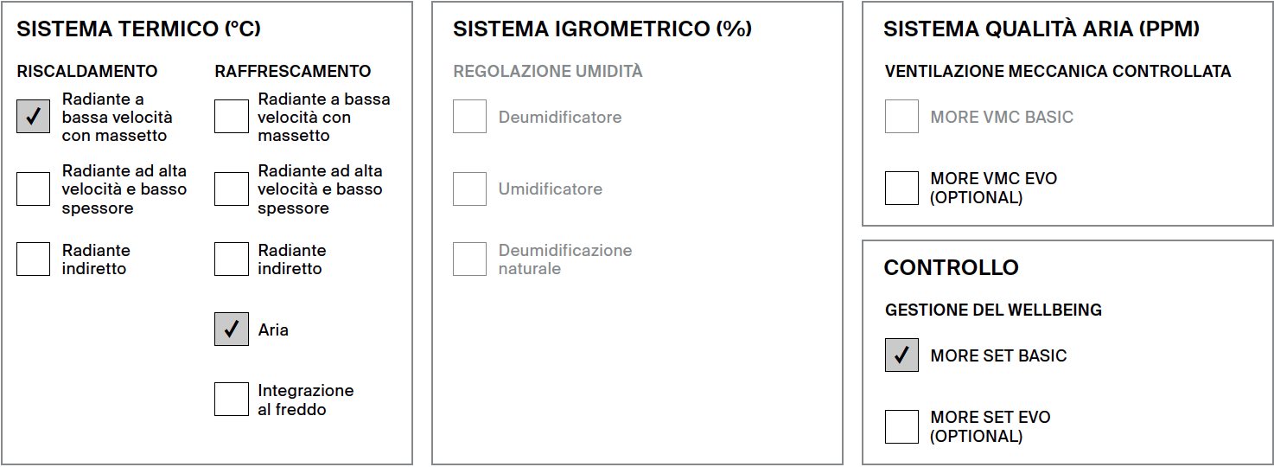1274x467 pixels.
Task: Uncheck the Aria cooling checkbox
Action: 232,329
